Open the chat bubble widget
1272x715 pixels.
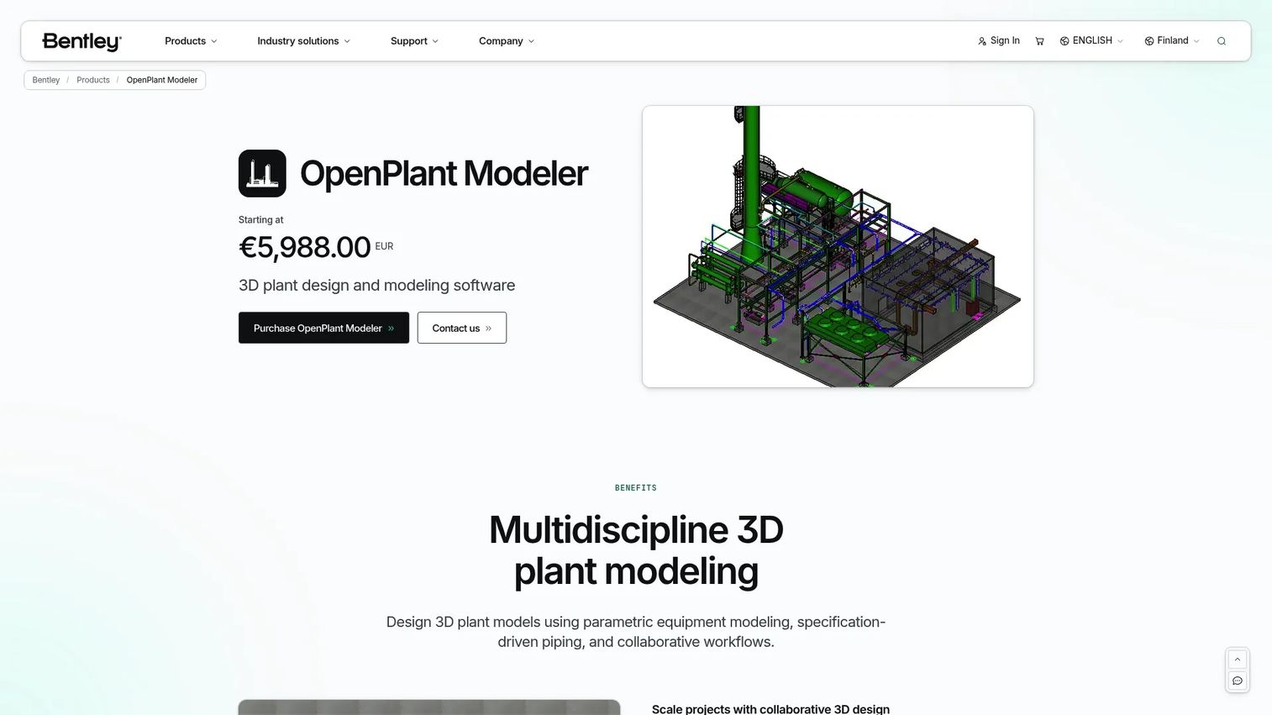click(x=1238, y=681)
